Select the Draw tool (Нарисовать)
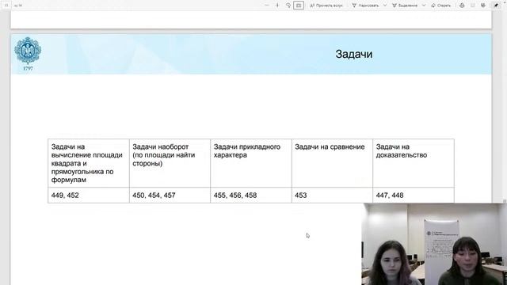The image size is (507, 285). click(365, 6)
